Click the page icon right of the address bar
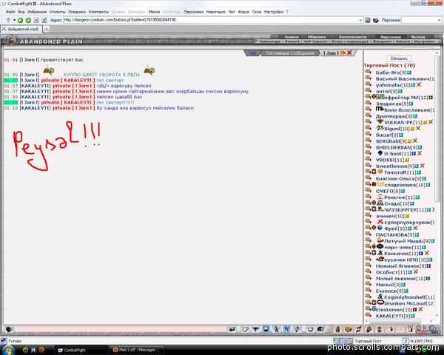The height and width of the screenshot is (355, 444). point(368,20)
